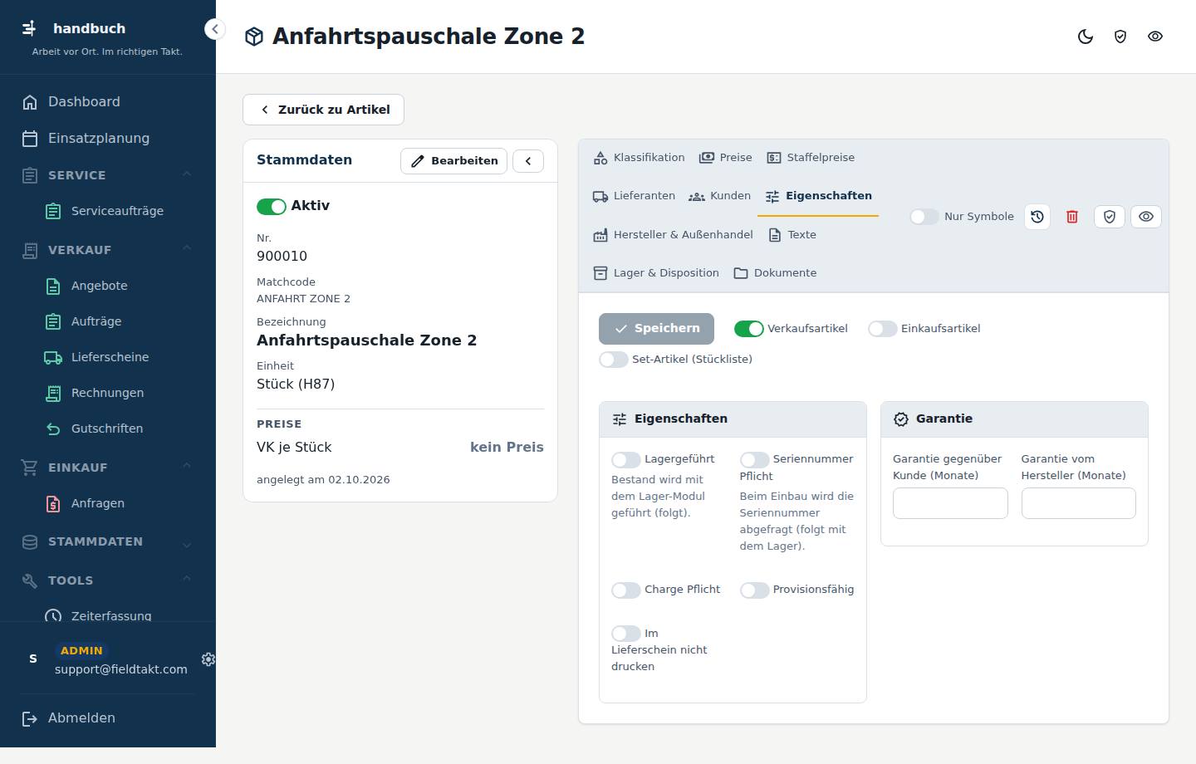Click the Speichern button

tap(656, 329)
